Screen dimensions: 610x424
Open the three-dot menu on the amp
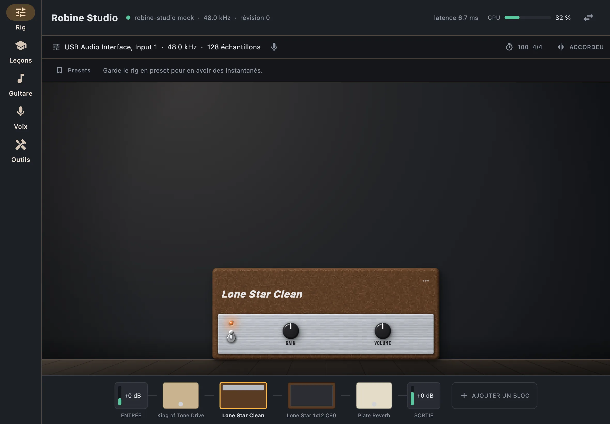[x=425, y=281]
